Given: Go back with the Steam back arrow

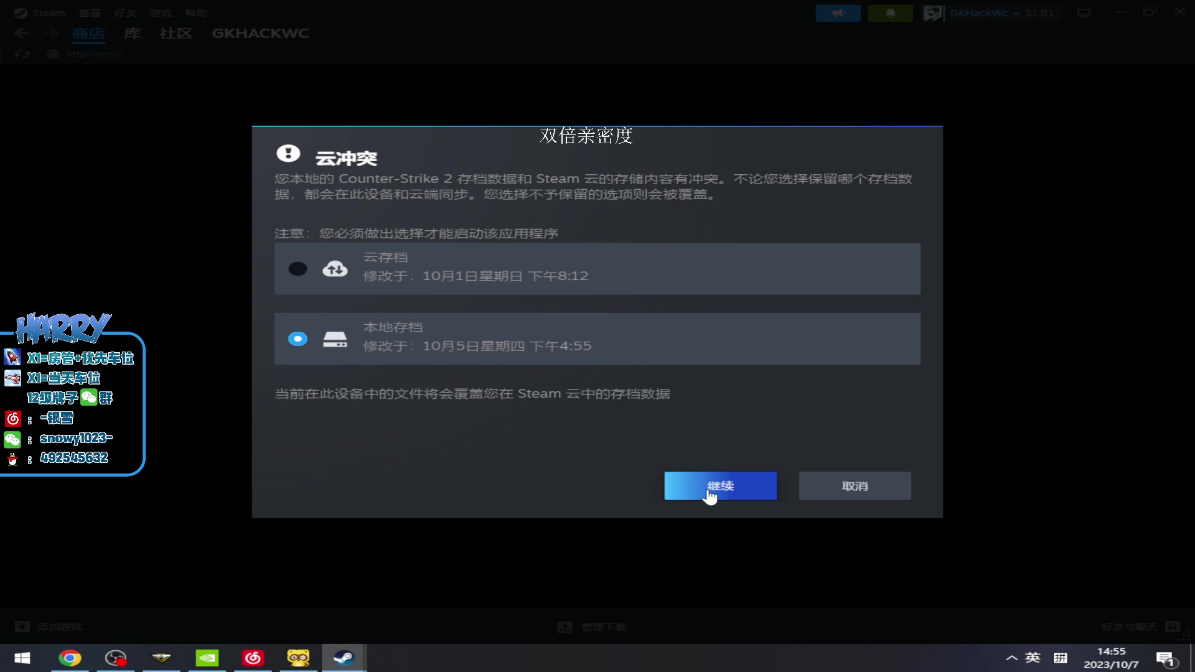Looking at the screenshot, I should coord(22,34).
